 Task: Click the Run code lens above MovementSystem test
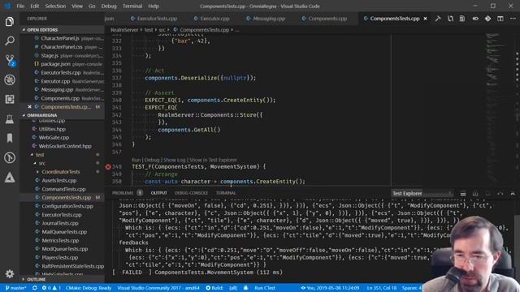click(136, 160)
